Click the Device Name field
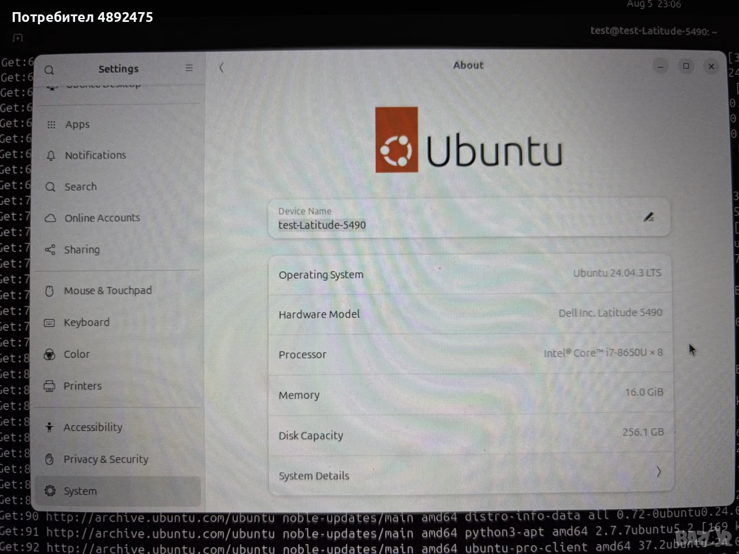739x554 pixels. [469, 218]
